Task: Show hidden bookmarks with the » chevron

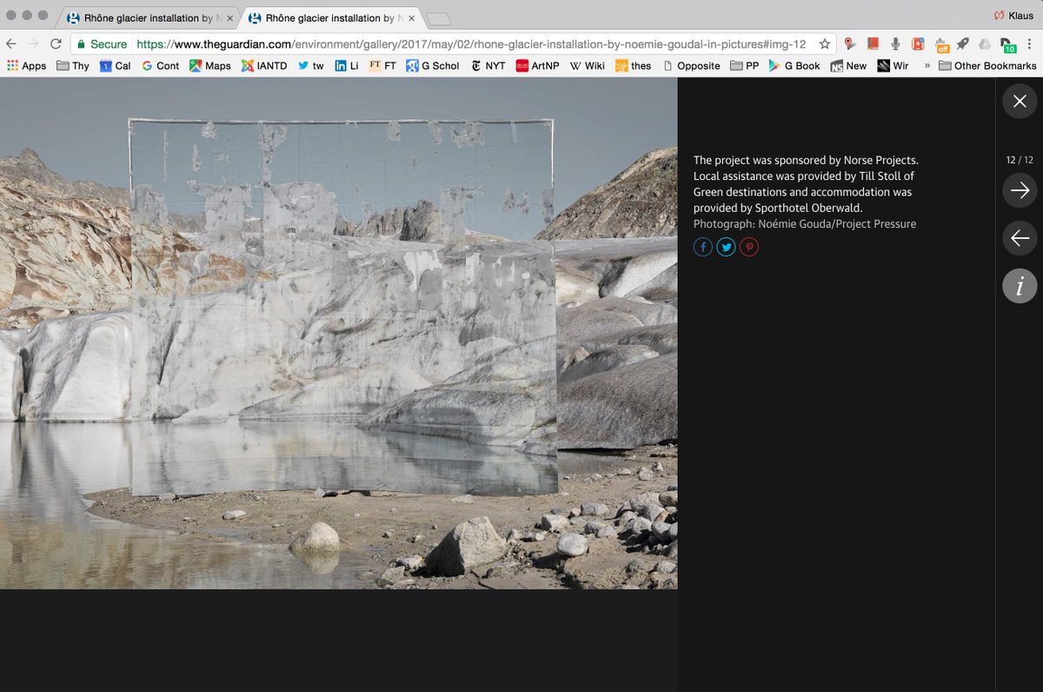Action: (927, 65)
